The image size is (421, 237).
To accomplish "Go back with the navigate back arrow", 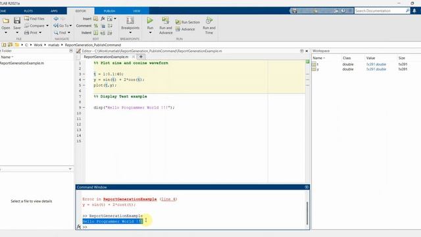I will pos(56,18).
